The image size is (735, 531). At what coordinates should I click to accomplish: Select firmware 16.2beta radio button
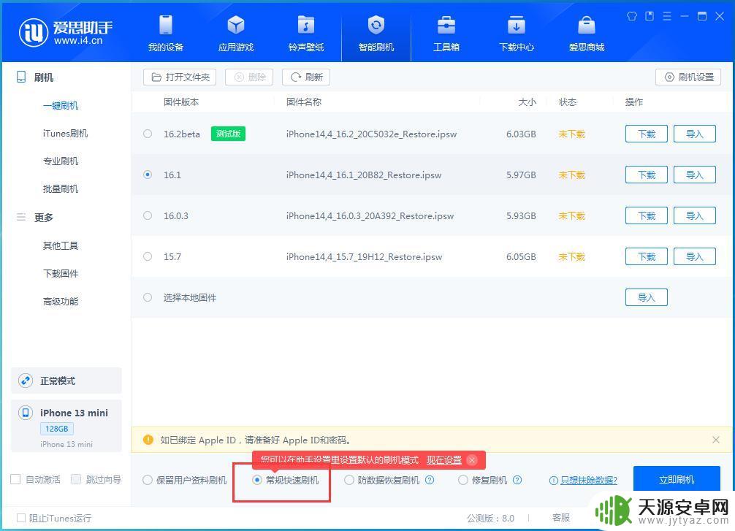tap(148, 134)
